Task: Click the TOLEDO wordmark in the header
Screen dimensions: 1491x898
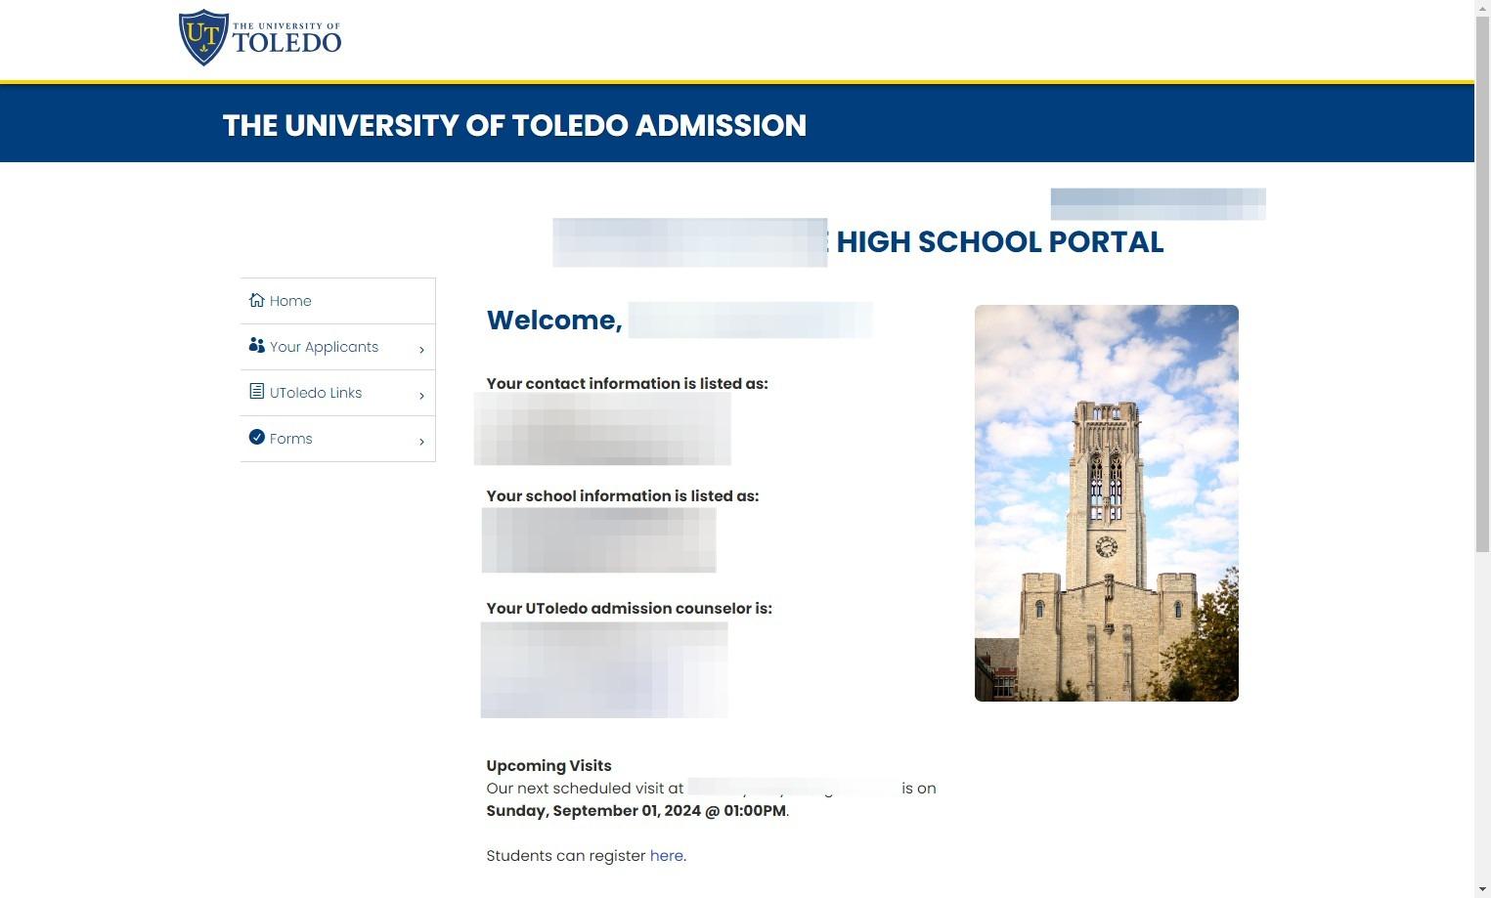Action: (x=286, y=42)
